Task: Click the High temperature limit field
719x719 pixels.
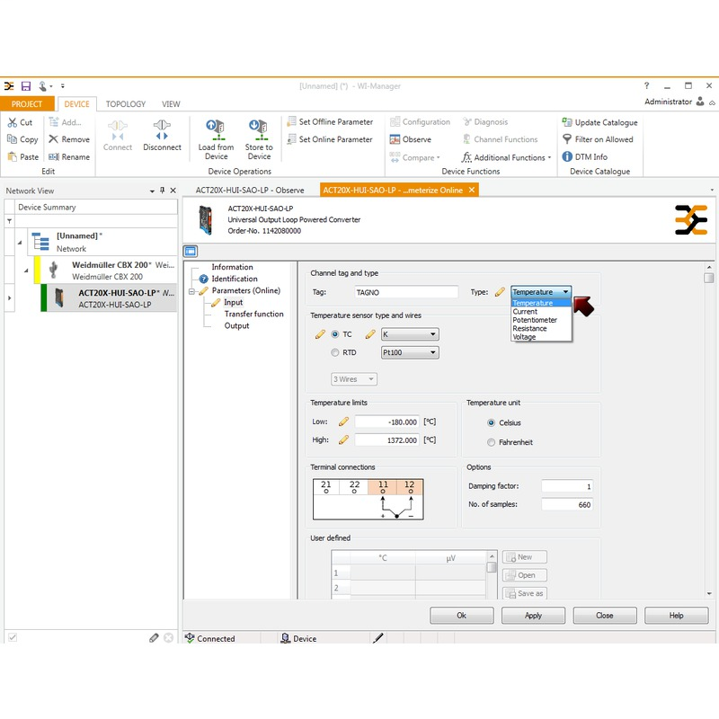Action: (386, 440)
